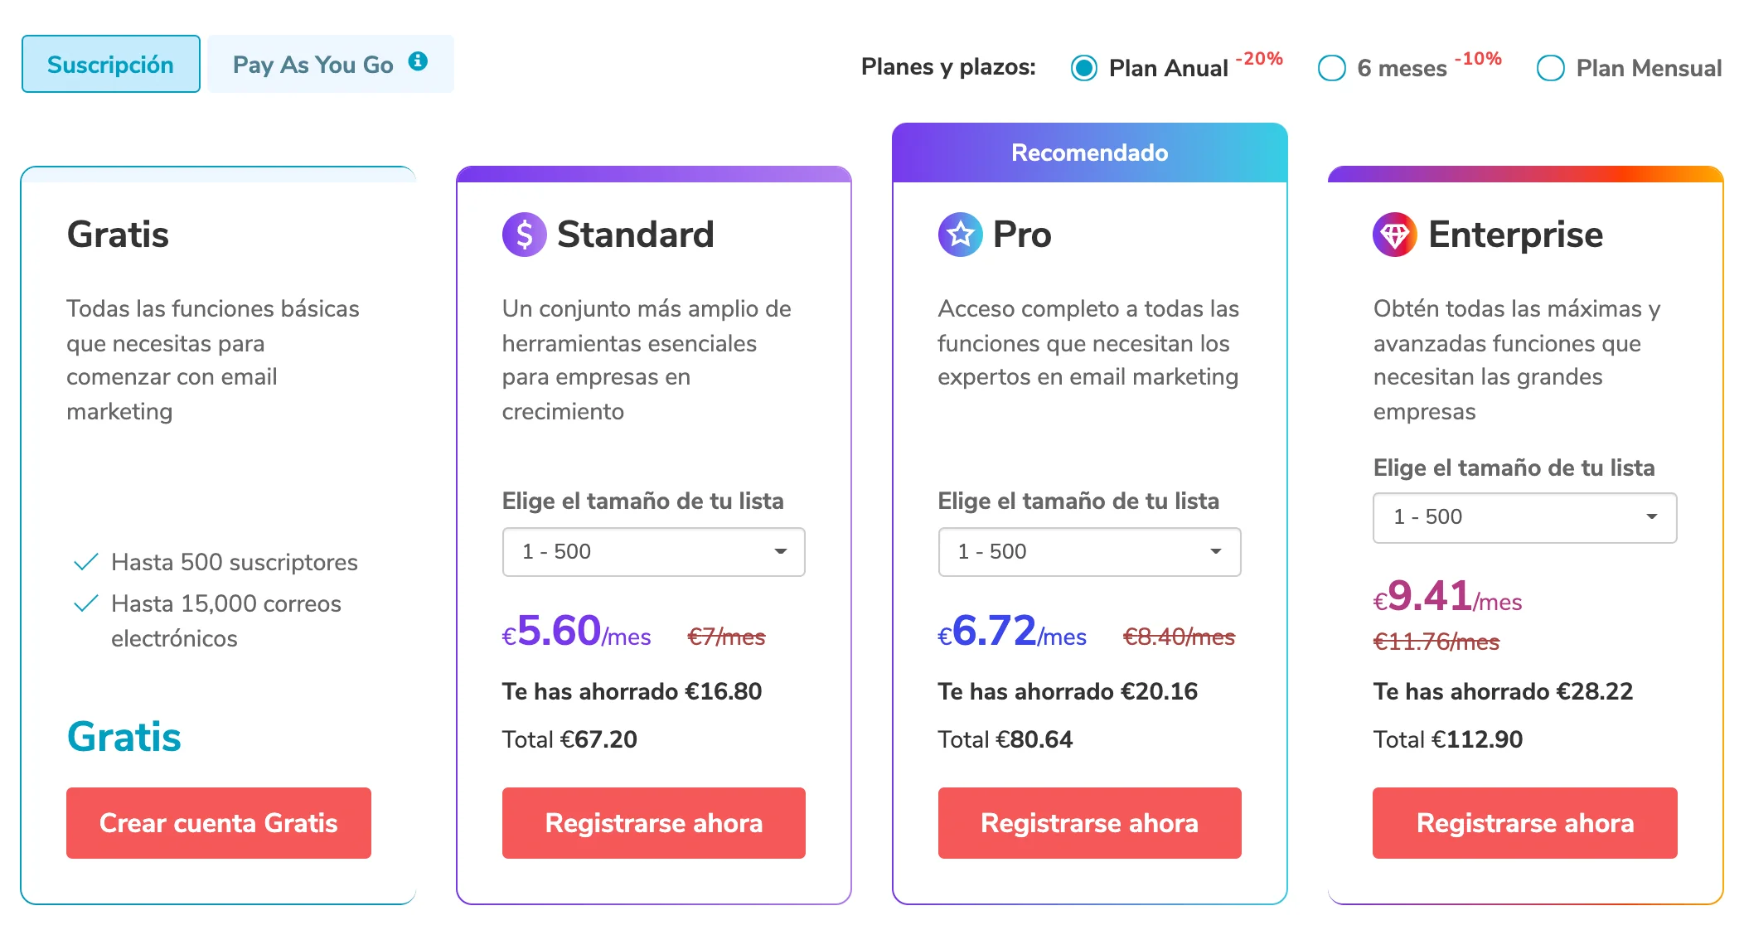Select the Plan Anual billing option
This screenshot has width=1744, height=930.
[1083, 68]
